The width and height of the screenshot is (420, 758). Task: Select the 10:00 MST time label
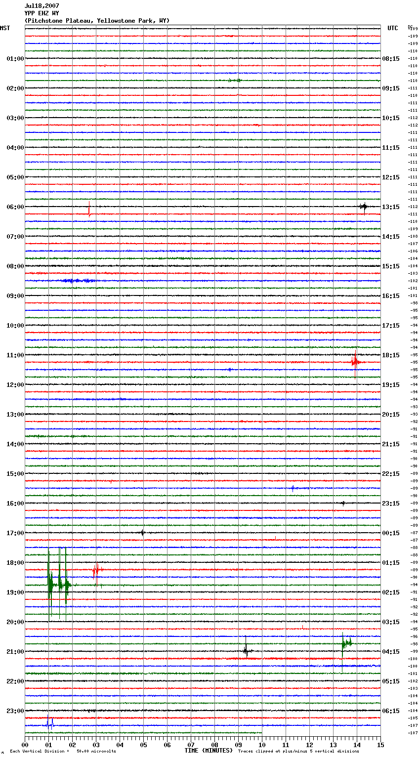15,326
